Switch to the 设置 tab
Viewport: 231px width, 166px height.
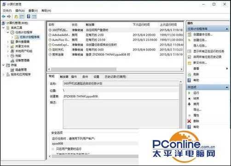click(x=96, y=77)
